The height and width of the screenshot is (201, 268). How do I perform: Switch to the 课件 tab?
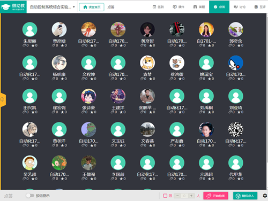pos(178,7)
